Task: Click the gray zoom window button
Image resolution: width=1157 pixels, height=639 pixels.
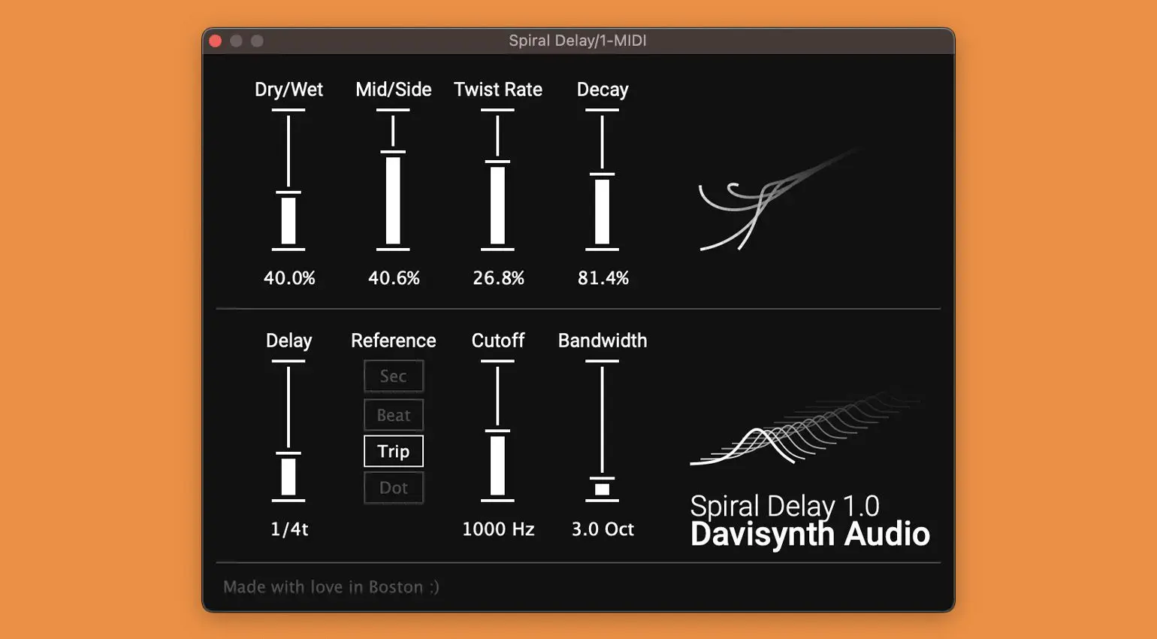Action: (x=257, y=41)
